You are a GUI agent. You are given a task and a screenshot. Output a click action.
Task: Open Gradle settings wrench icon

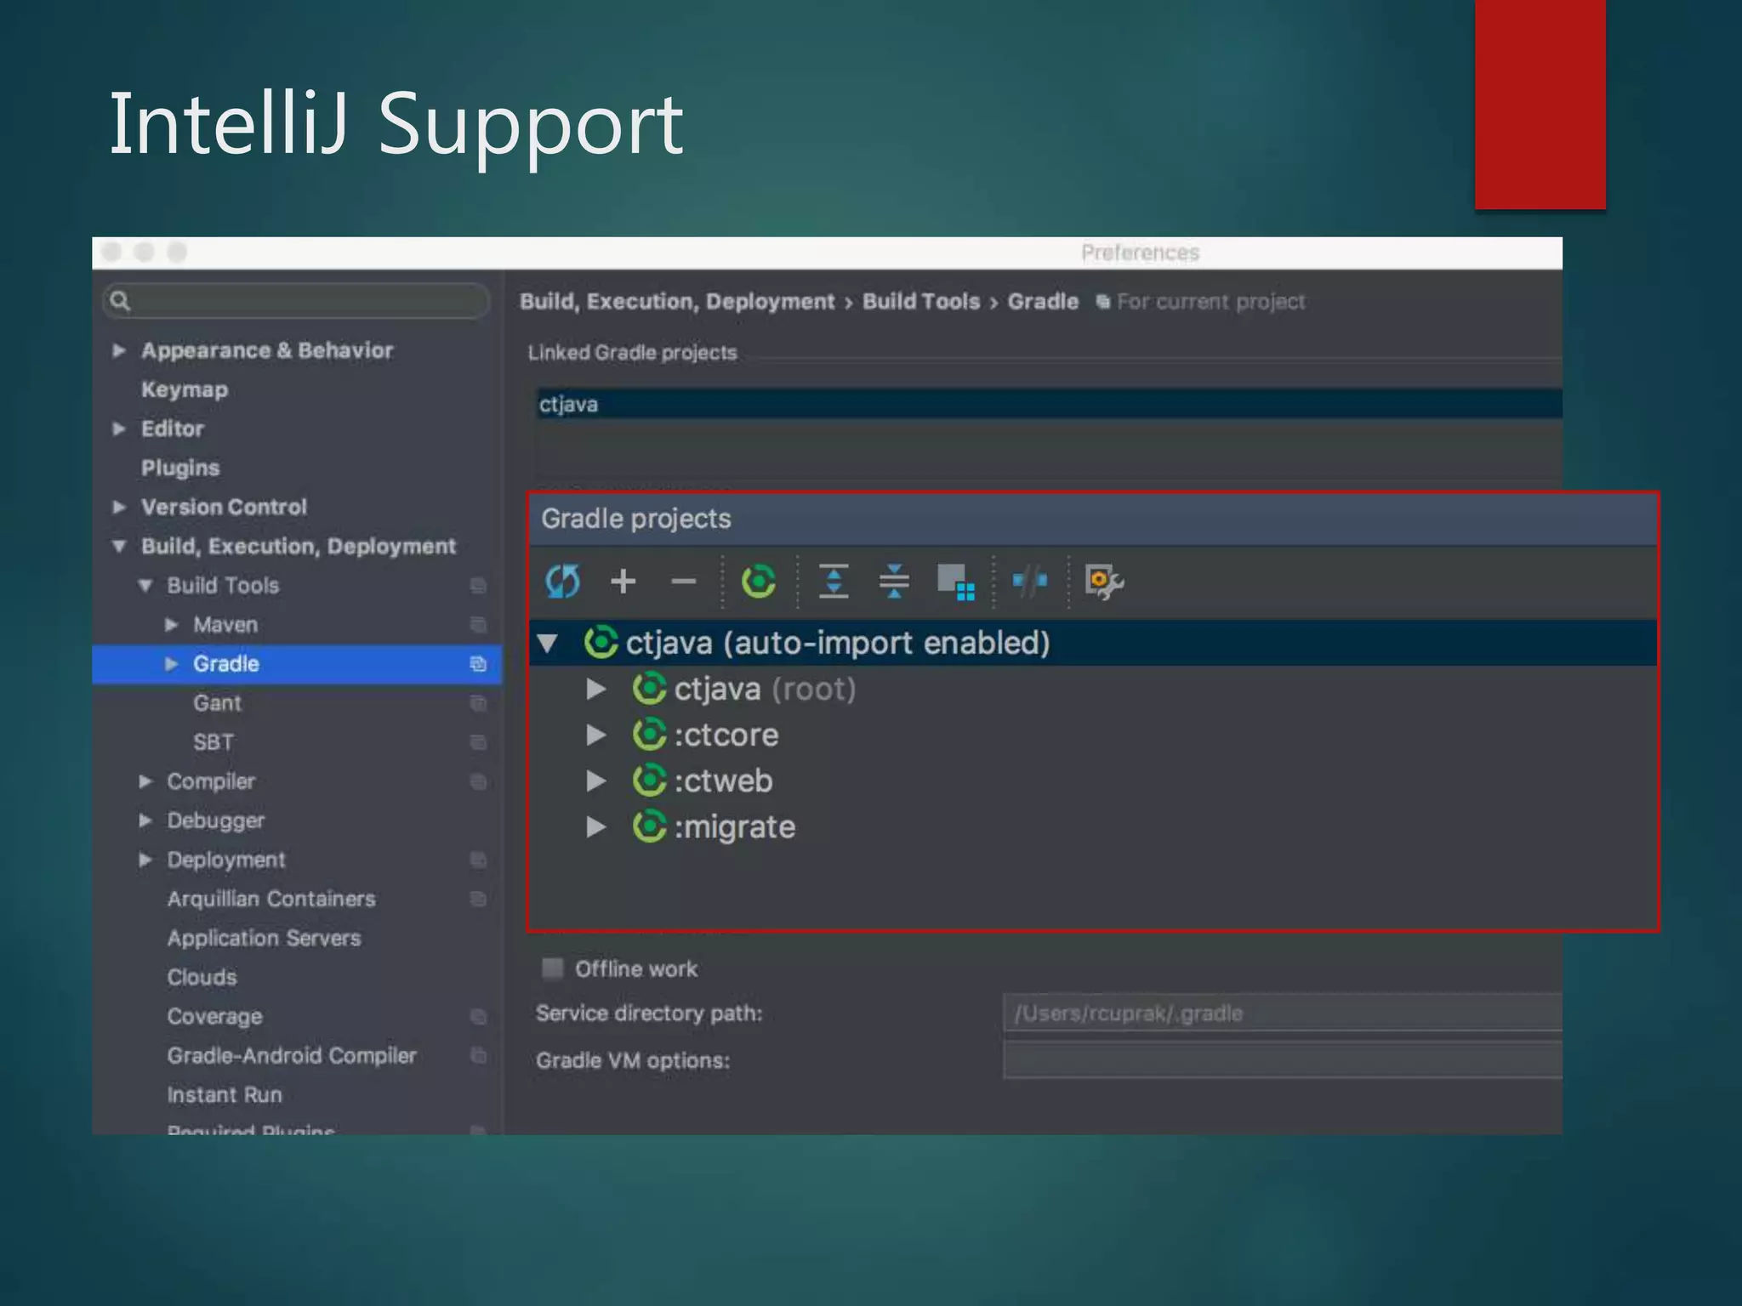point(1104,582)
